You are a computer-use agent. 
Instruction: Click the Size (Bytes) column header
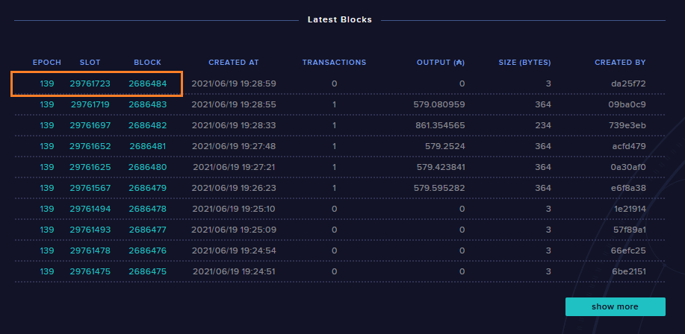click(524, 63)
